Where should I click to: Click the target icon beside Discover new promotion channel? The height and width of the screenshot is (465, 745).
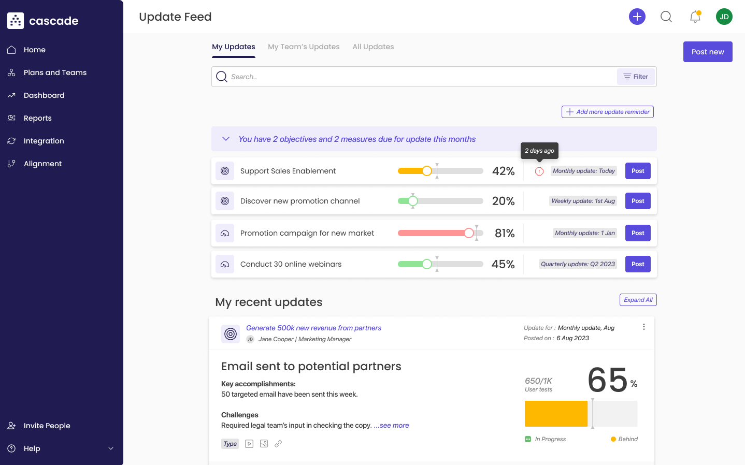pos(225,200)
